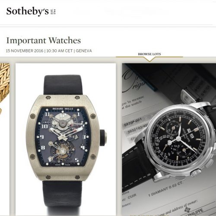This screenshot has width=216, height=216.
Task: Open the Important Watches sale title
Action: (x=44, y=41)
